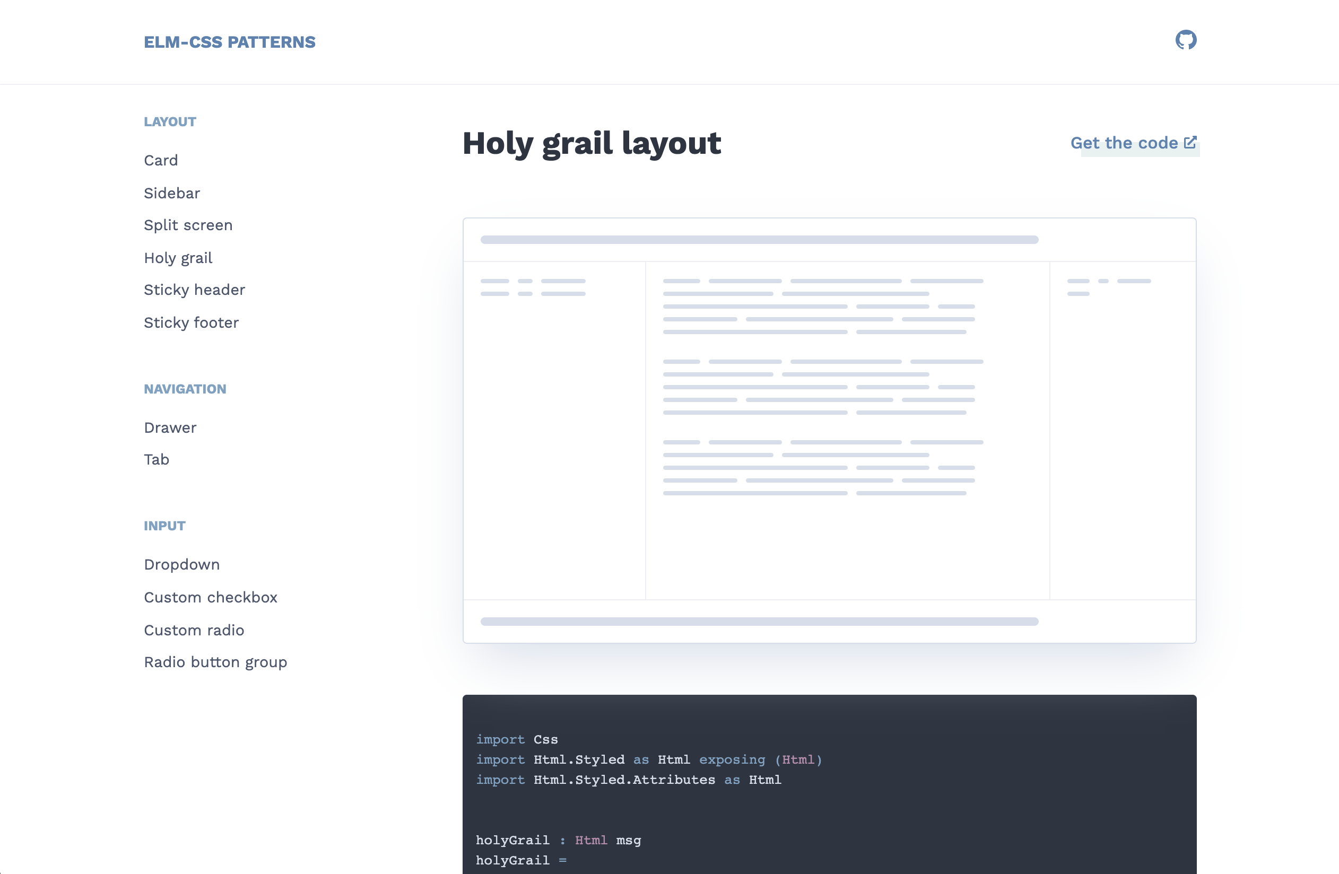Select the Split screen pattern

(x=188, y=225)
